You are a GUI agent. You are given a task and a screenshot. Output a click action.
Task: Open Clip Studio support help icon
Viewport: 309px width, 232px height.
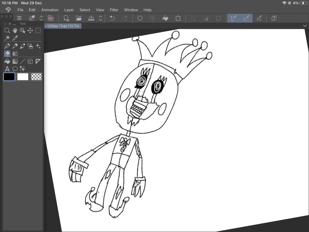pyautogui.click(x=274, y=18)
